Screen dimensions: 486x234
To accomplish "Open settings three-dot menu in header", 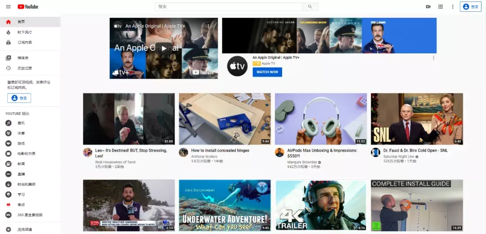I will [453, 7].
